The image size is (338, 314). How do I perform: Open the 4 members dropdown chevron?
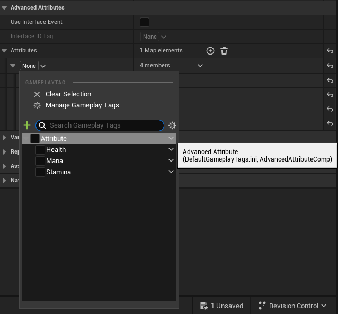200,66
